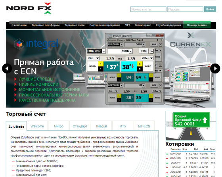Click the green USD/JPY quote arrow
The image size is (222, 177).
click(x=167, y=163)
